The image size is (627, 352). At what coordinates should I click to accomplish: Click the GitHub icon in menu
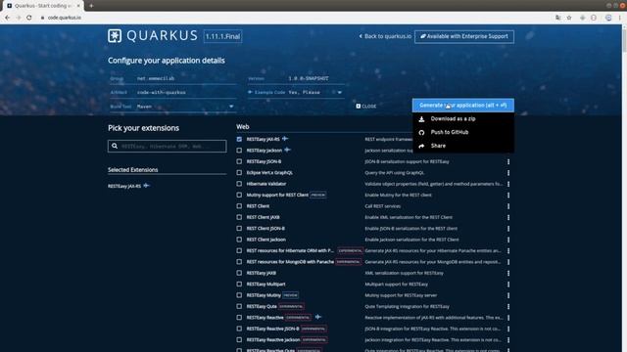pyautogui.click(x=421, y=133)
